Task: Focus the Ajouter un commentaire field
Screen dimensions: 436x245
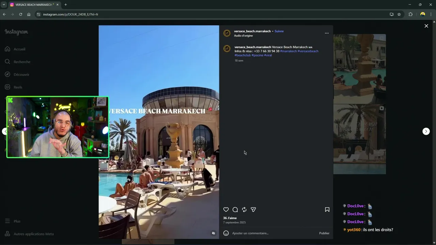Action: tap(274, 233)
